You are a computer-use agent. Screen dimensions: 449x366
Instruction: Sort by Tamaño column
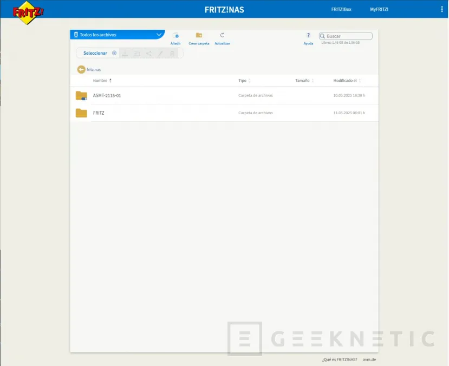coord(304,81)
